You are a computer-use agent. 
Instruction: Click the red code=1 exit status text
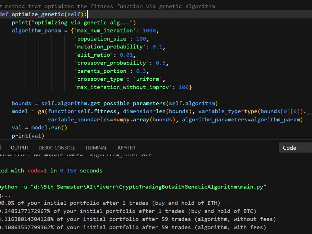(x=37, y=170)
